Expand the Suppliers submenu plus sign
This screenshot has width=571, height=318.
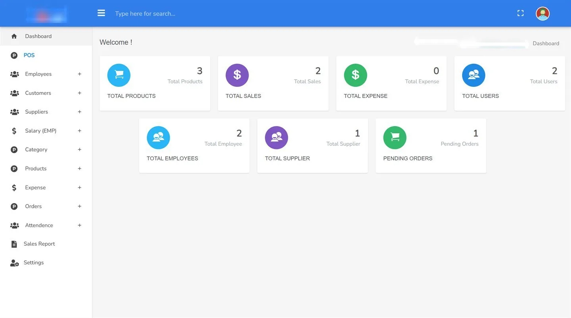[x=79, y=112]
